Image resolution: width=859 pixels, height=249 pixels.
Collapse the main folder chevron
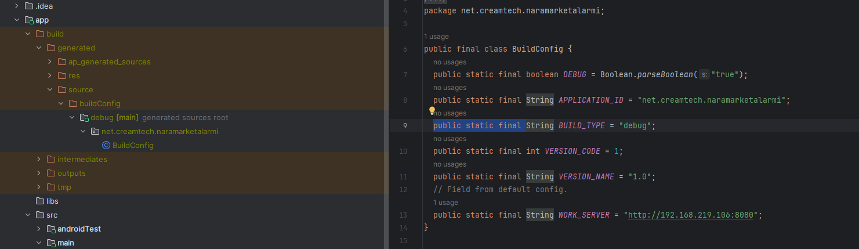pos(39,243)
